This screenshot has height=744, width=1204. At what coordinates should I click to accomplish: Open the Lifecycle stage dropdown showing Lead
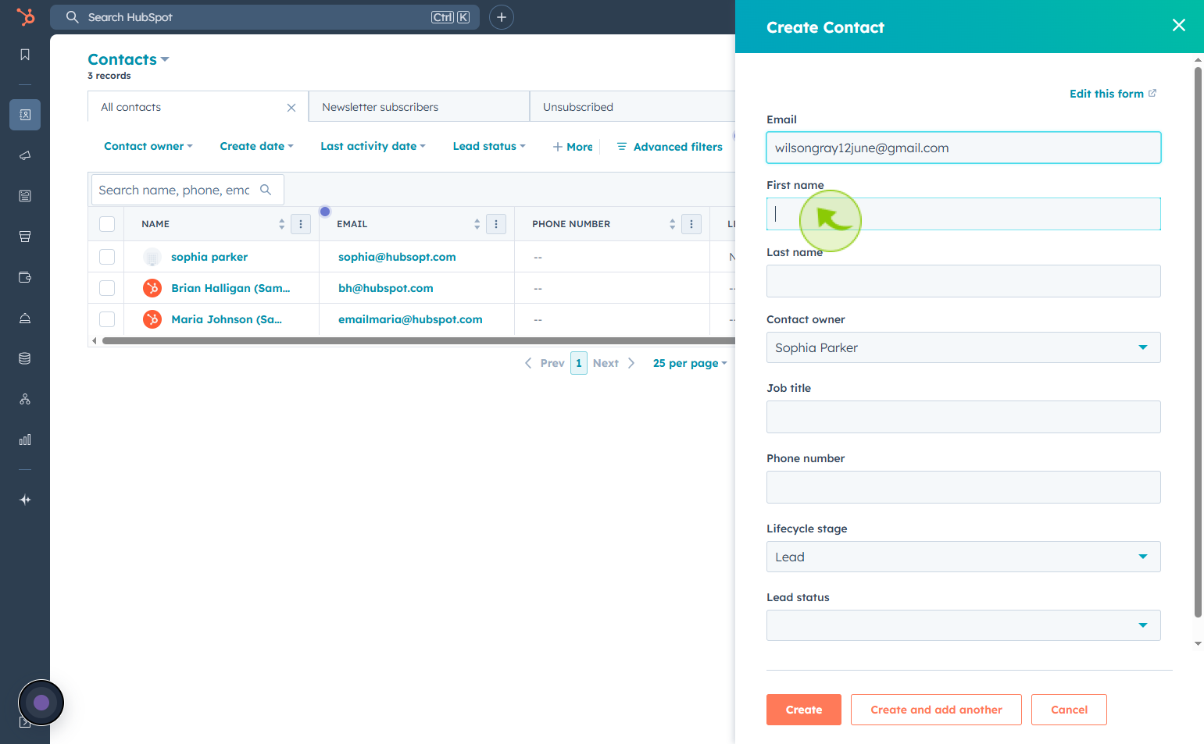tap(963, 557)
